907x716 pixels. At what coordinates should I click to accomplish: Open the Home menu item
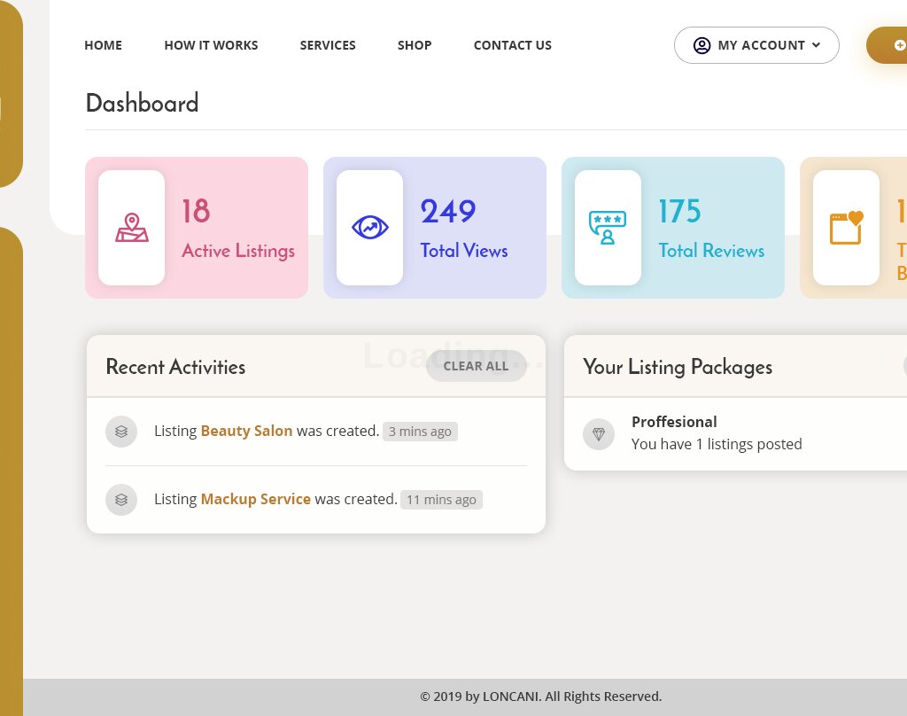pyautogui.click(x=103, y=45)
